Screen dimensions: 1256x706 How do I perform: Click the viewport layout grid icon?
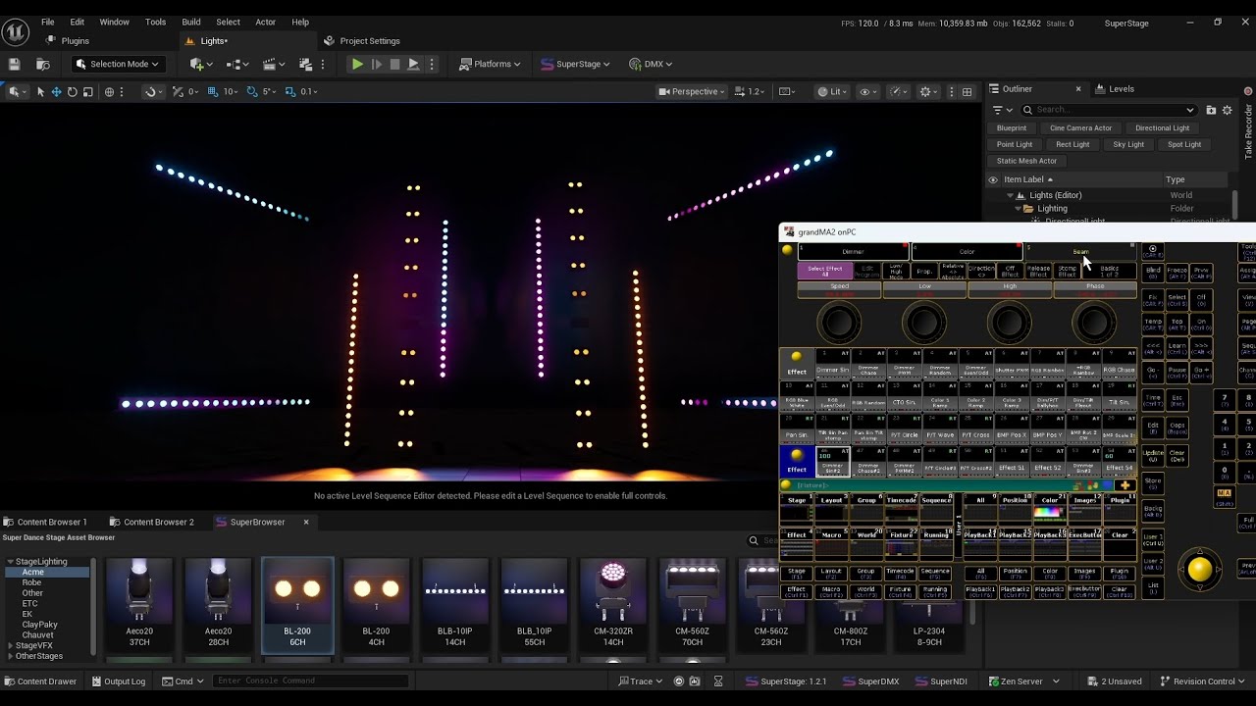coord(967,91)
